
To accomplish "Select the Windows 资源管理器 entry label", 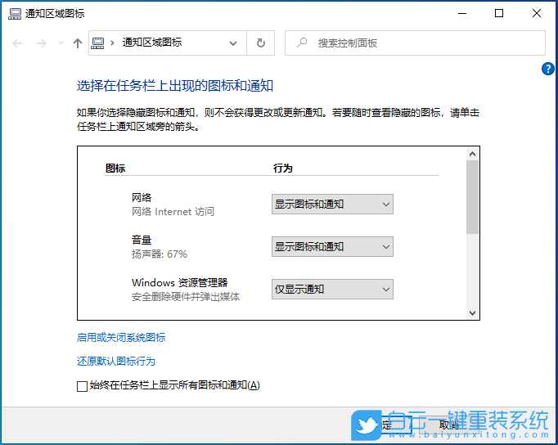I will coord(179,283).
